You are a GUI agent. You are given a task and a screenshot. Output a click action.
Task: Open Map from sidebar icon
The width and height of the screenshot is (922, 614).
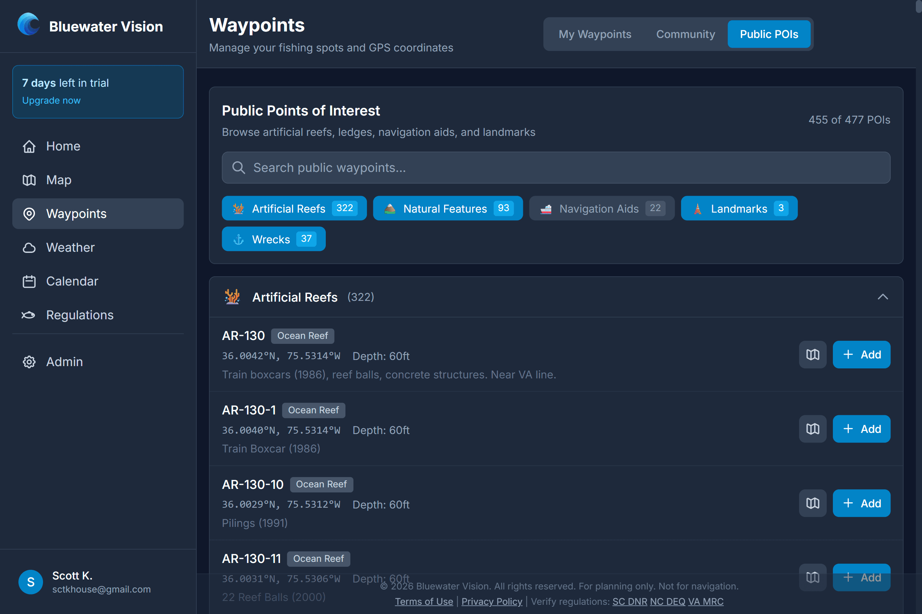29,180
